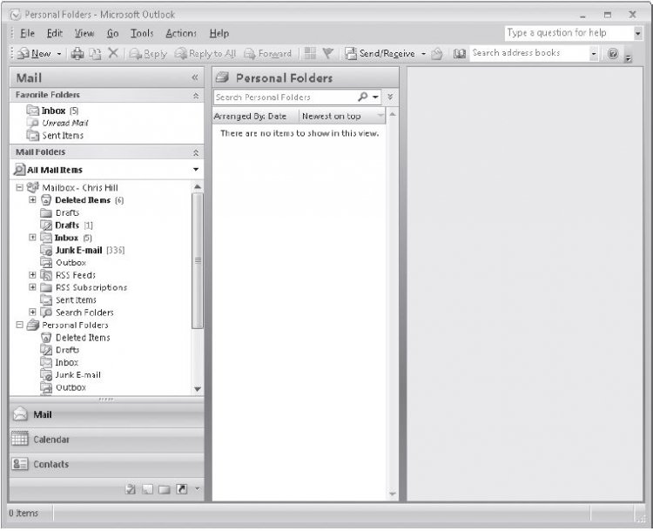653x531 pixels.
Task: Click the Categorize grid icon
Action: point(310,53)
